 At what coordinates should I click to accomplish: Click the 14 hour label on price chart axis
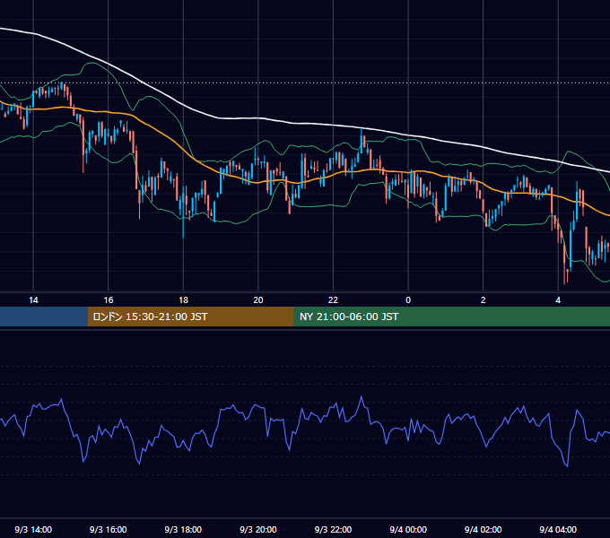coord(33,300)
